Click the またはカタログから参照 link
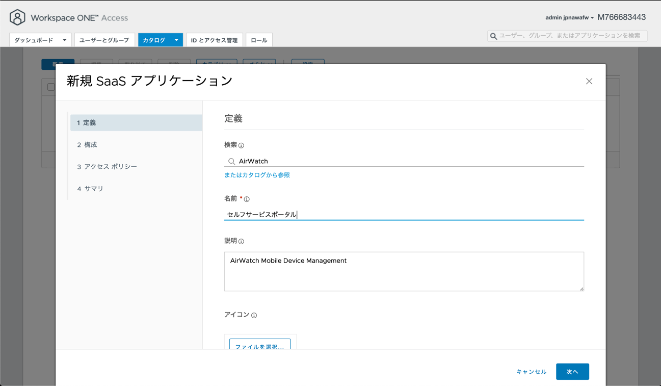The height and width of the screenshot is (386, 661). click(257, 175)
